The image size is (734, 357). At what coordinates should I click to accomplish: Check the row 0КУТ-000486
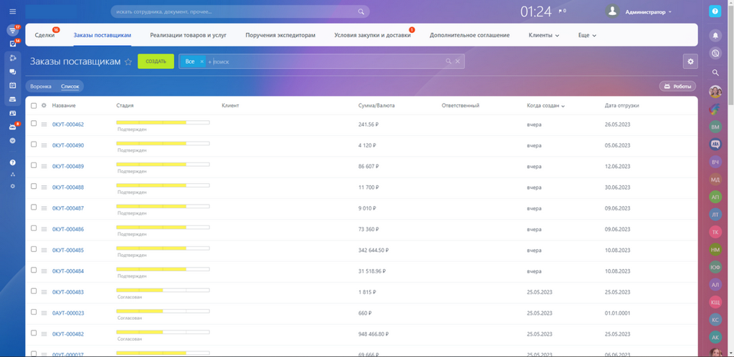pos(34,228)
